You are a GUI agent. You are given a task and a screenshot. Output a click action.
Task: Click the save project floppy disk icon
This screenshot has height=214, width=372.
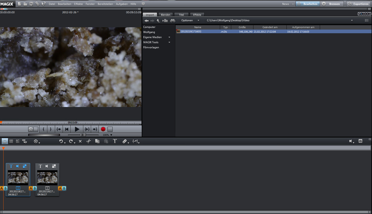31,4
